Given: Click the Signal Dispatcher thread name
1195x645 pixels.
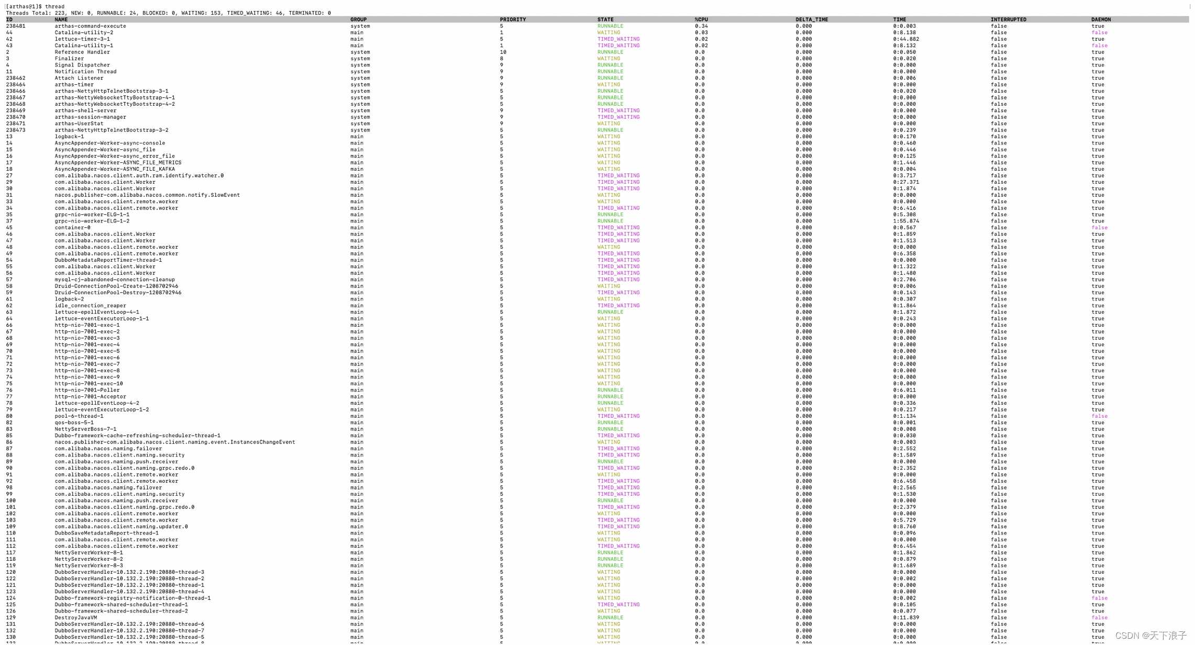Looking at the screenshot, I should click(x=82, y=65).
